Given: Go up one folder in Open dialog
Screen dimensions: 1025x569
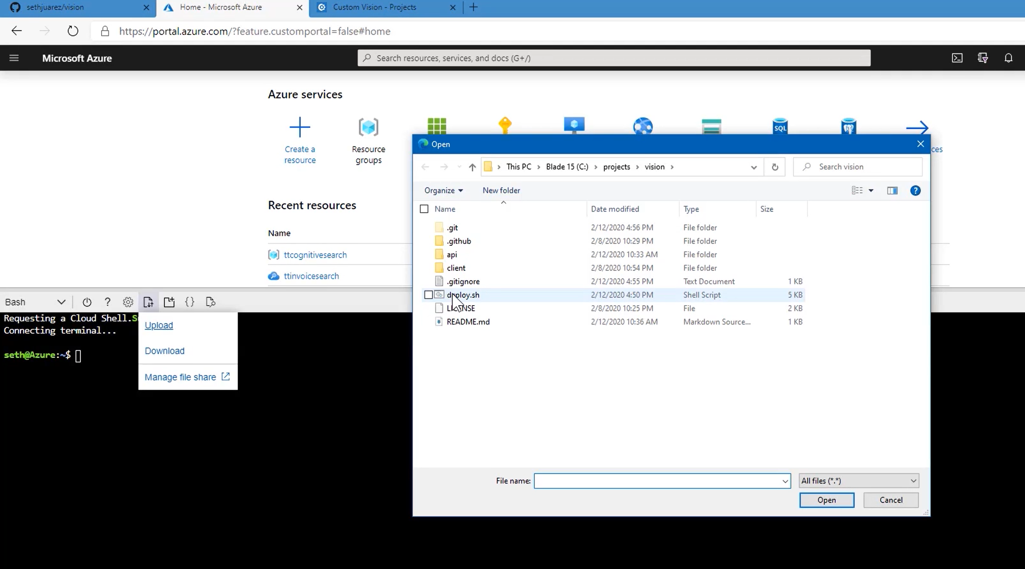Looking at the screenshot, I should tap(472, 167).
